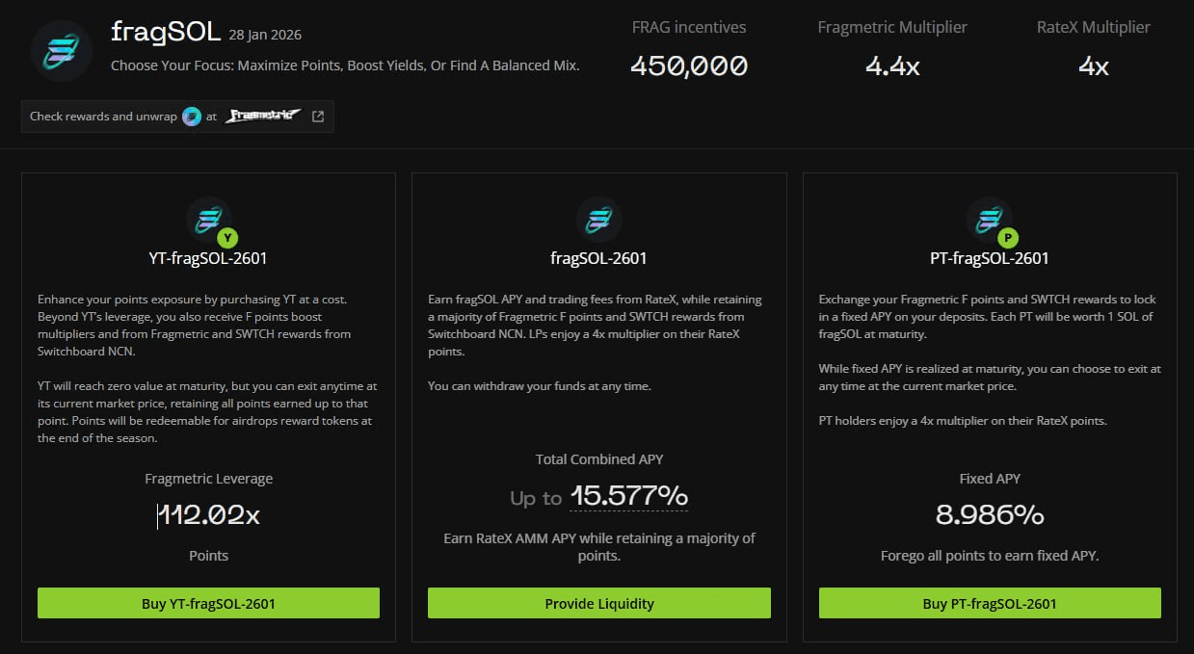Click the Fixed APY label

990,479
